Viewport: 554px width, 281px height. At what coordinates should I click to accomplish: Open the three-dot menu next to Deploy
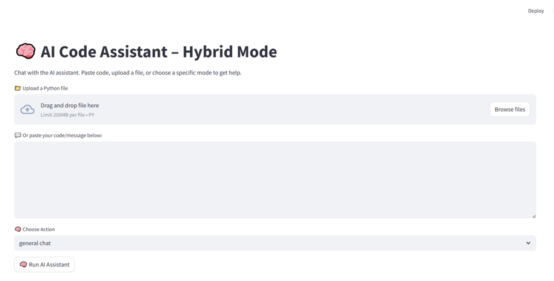coord(553,11)
